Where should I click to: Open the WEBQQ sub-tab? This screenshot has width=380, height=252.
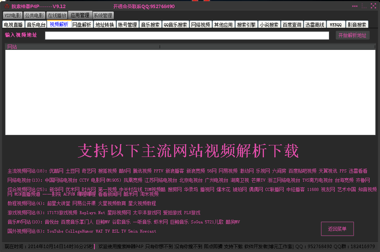[335, 25]
